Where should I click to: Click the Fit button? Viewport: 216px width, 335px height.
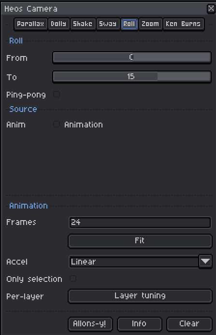[x=140, y=241]
